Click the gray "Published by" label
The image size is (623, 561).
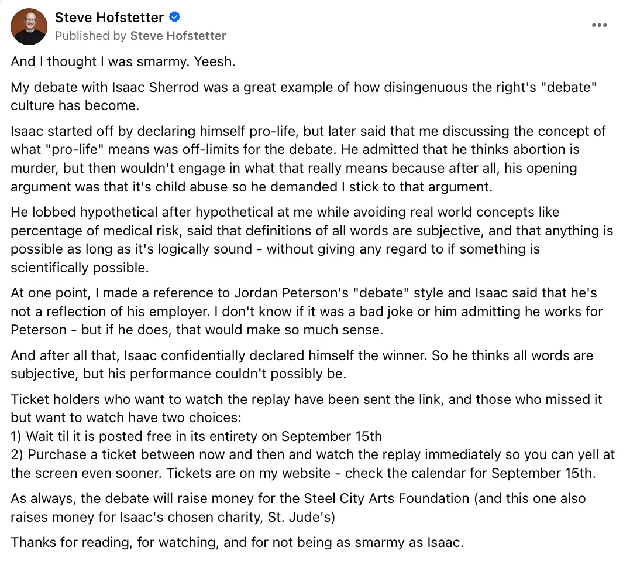coord(91,36)
